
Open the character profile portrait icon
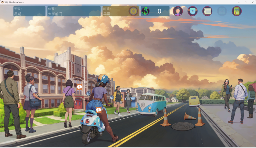pos(178,11)
